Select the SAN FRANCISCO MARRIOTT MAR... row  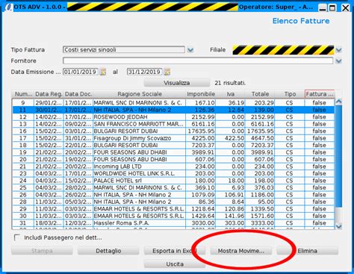[x=173, y=124]
